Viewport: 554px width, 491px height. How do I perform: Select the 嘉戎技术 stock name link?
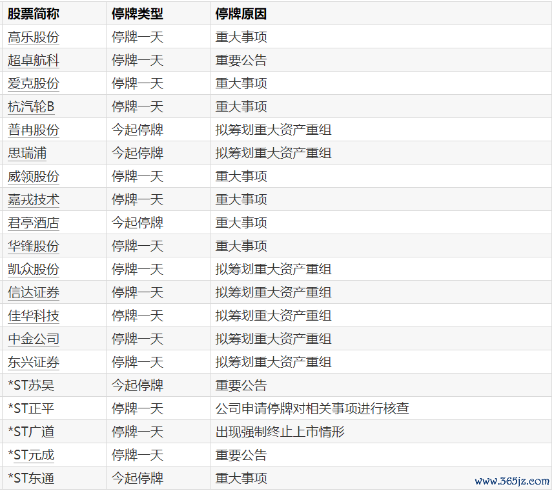point(33,200)
